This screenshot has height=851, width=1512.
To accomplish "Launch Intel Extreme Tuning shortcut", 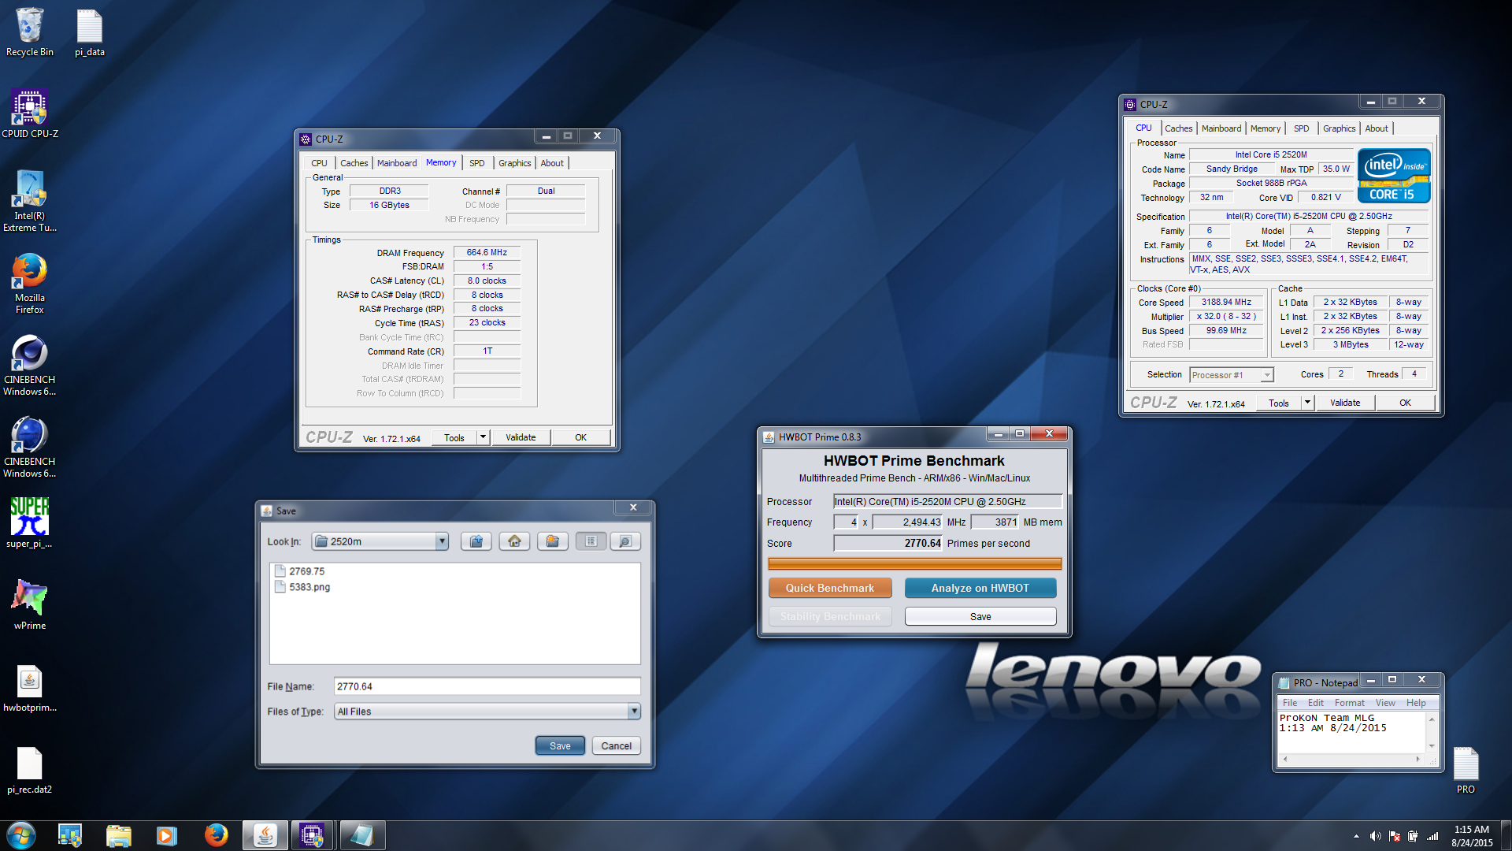I will click(x=30, y=201).
